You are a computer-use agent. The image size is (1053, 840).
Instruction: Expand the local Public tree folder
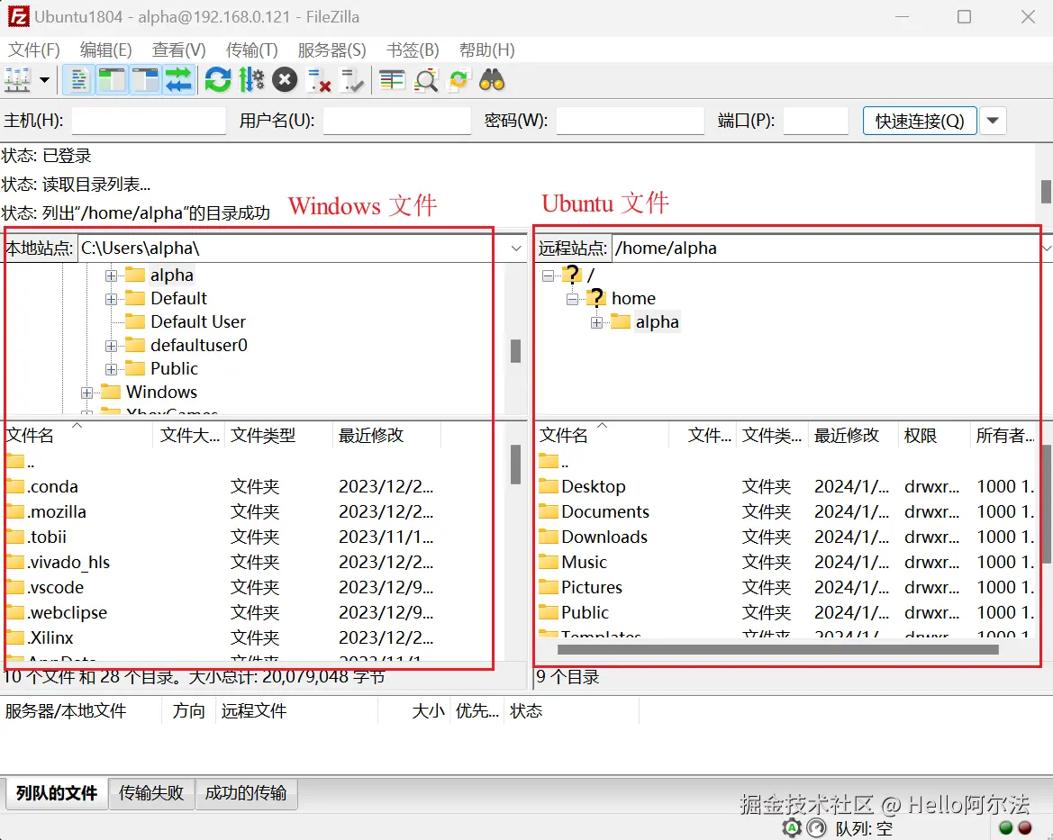tap(112, 369)
